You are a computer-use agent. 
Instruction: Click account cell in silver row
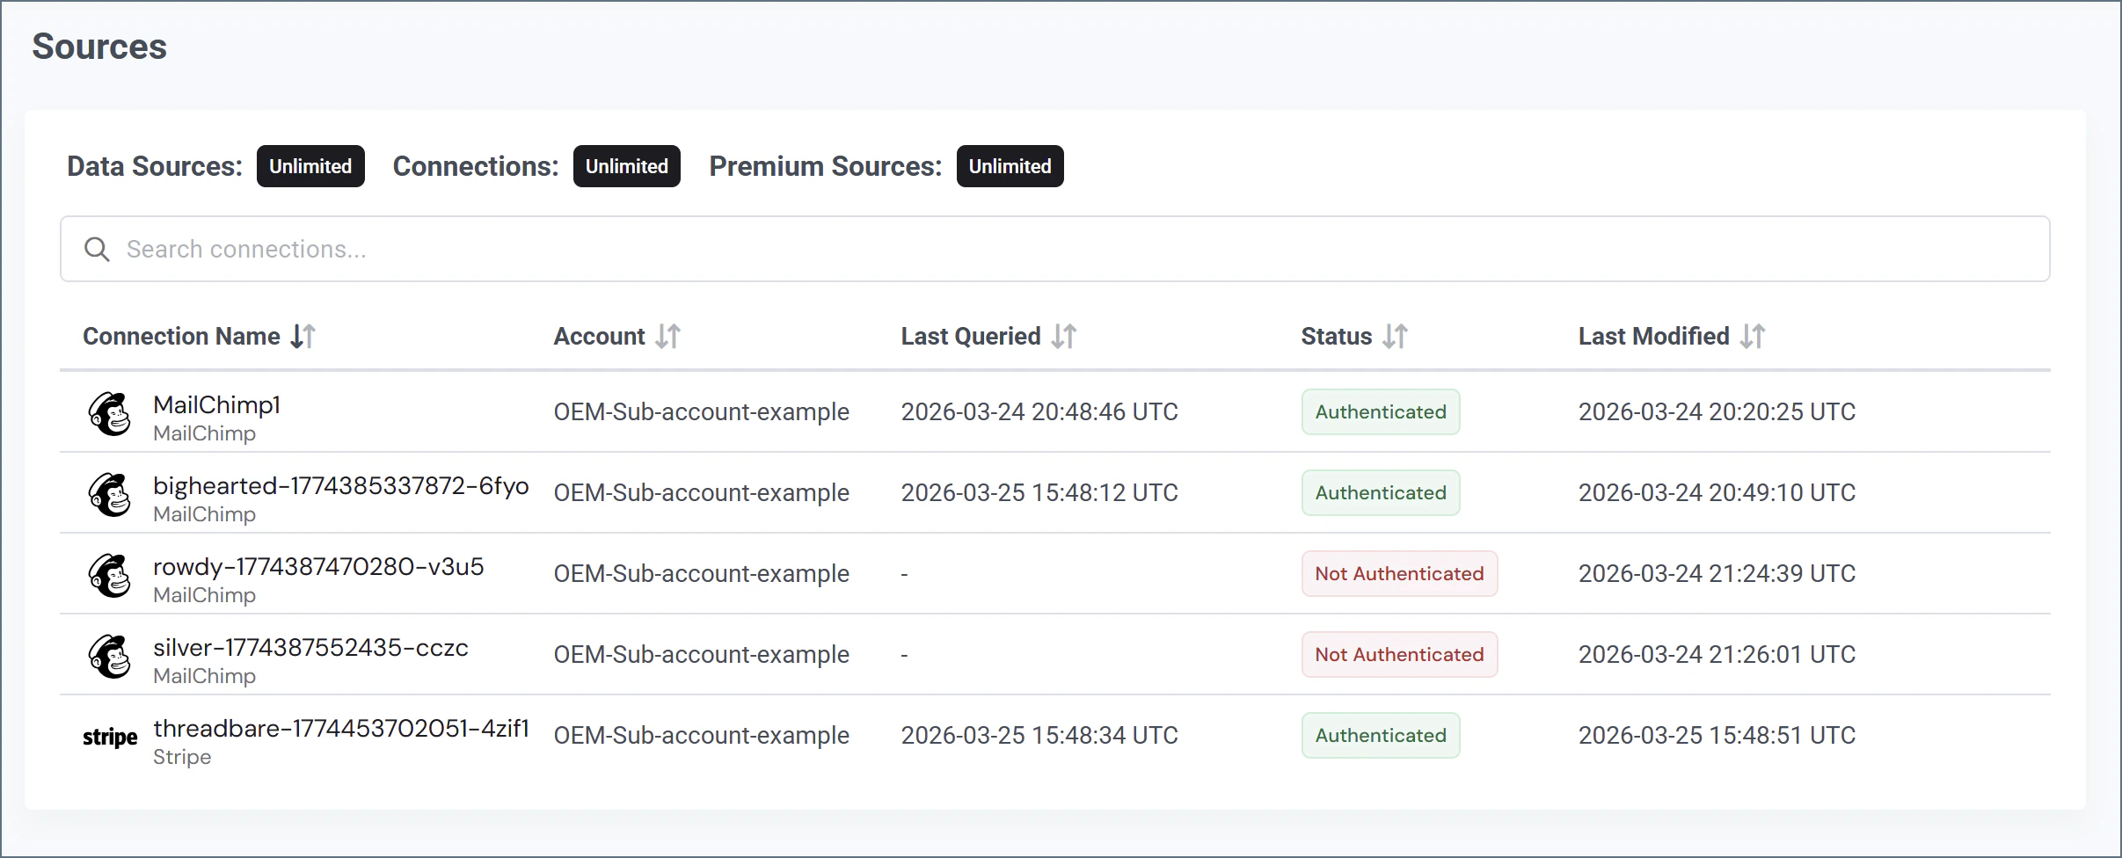(702, 654)
